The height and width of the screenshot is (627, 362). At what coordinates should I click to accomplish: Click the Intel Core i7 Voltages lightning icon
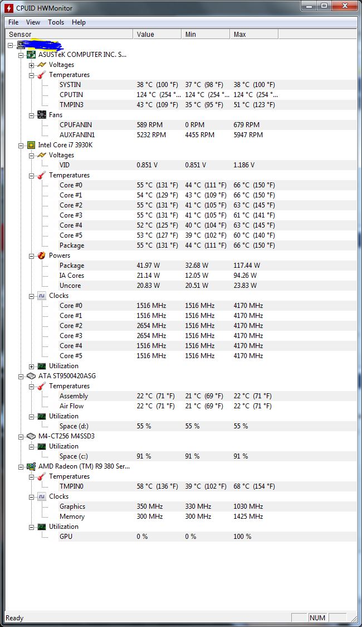pyautogui.click(x=42, y=155)
